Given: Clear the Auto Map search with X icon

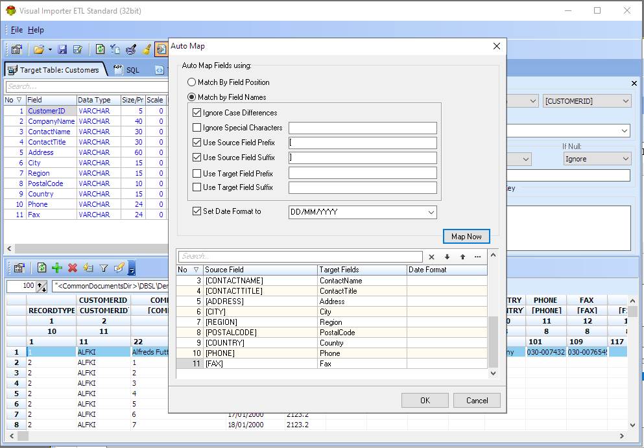Looking at the screenshot, I should tap(431, 257).
